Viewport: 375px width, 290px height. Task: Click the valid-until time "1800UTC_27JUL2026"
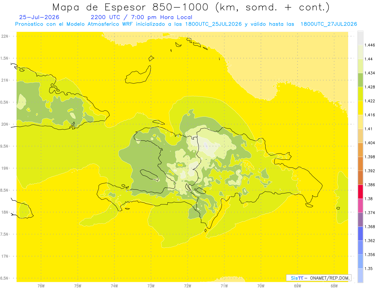[329, 24]
